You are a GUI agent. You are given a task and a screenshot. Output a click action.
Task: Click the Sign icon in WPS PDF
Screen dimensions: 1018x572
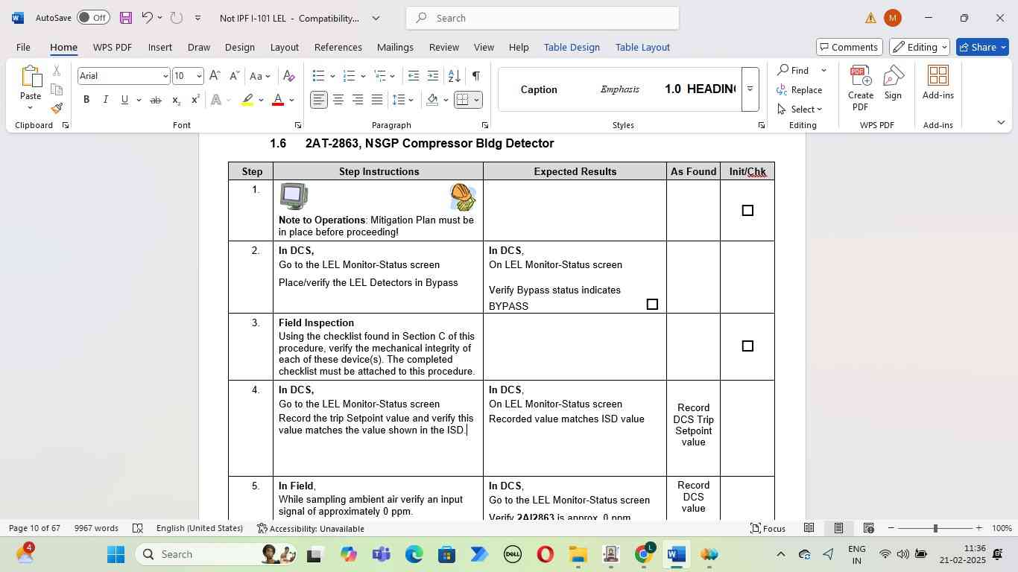tap(893, 83)
